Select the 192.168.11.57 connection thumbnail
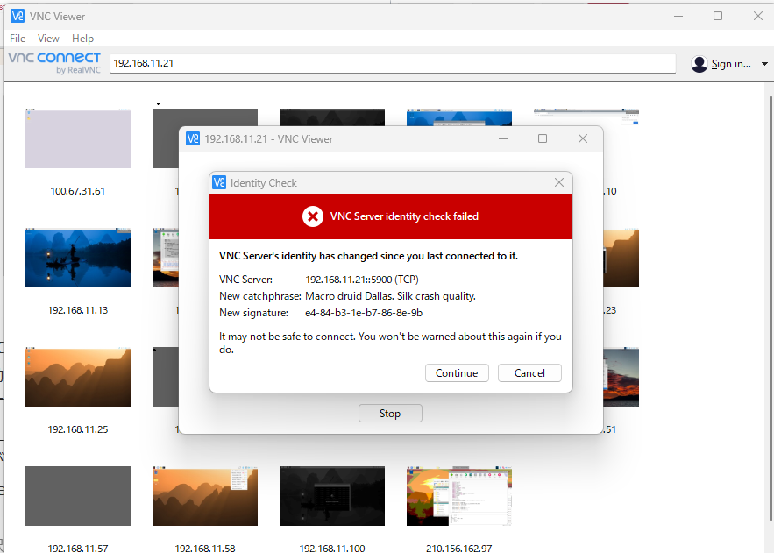 tap(78, 496)
